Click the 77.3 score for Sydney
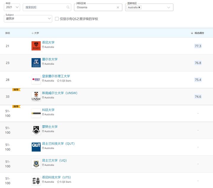The height and width of the screenshot is (188, 213). pyautogui.click(x=198, y=46)
